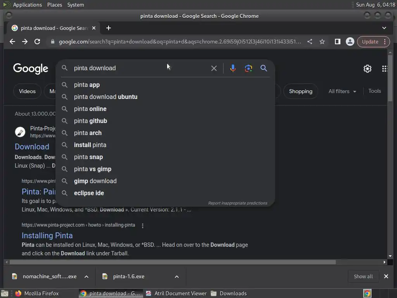Image resolution: width=397 pixels, height=298 pixels.
Task: Filter results by Shopping
Action: point(300,91)
